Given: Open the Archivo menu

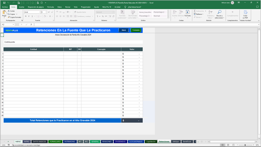Looking at the screenshot, I should (5, 7).
